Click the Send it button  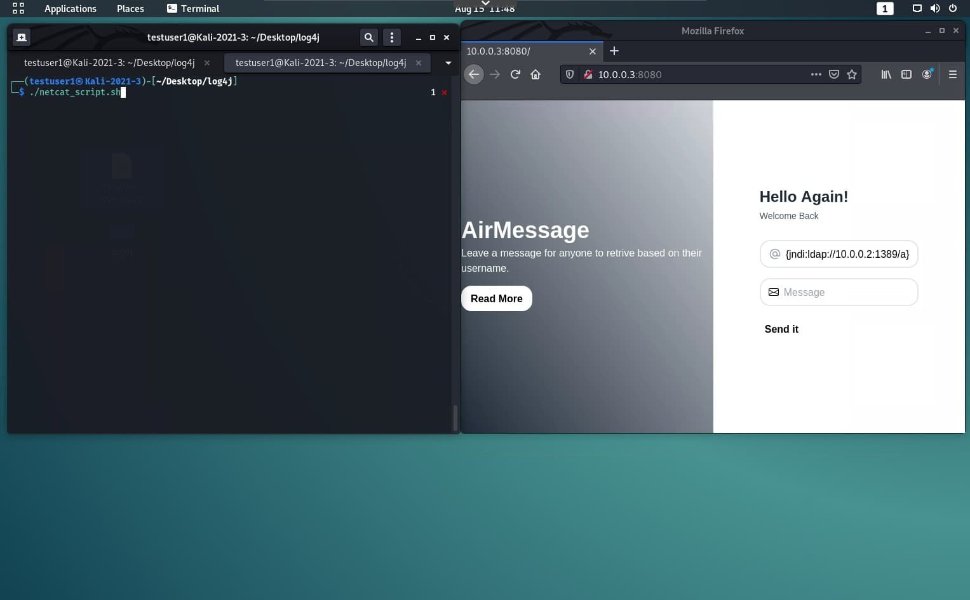pyautogui.click(x=781, y=329)
